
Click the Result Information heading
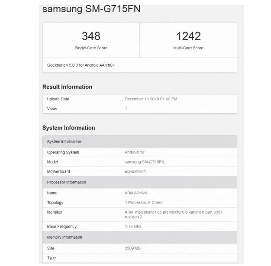(x=67, y=87)
